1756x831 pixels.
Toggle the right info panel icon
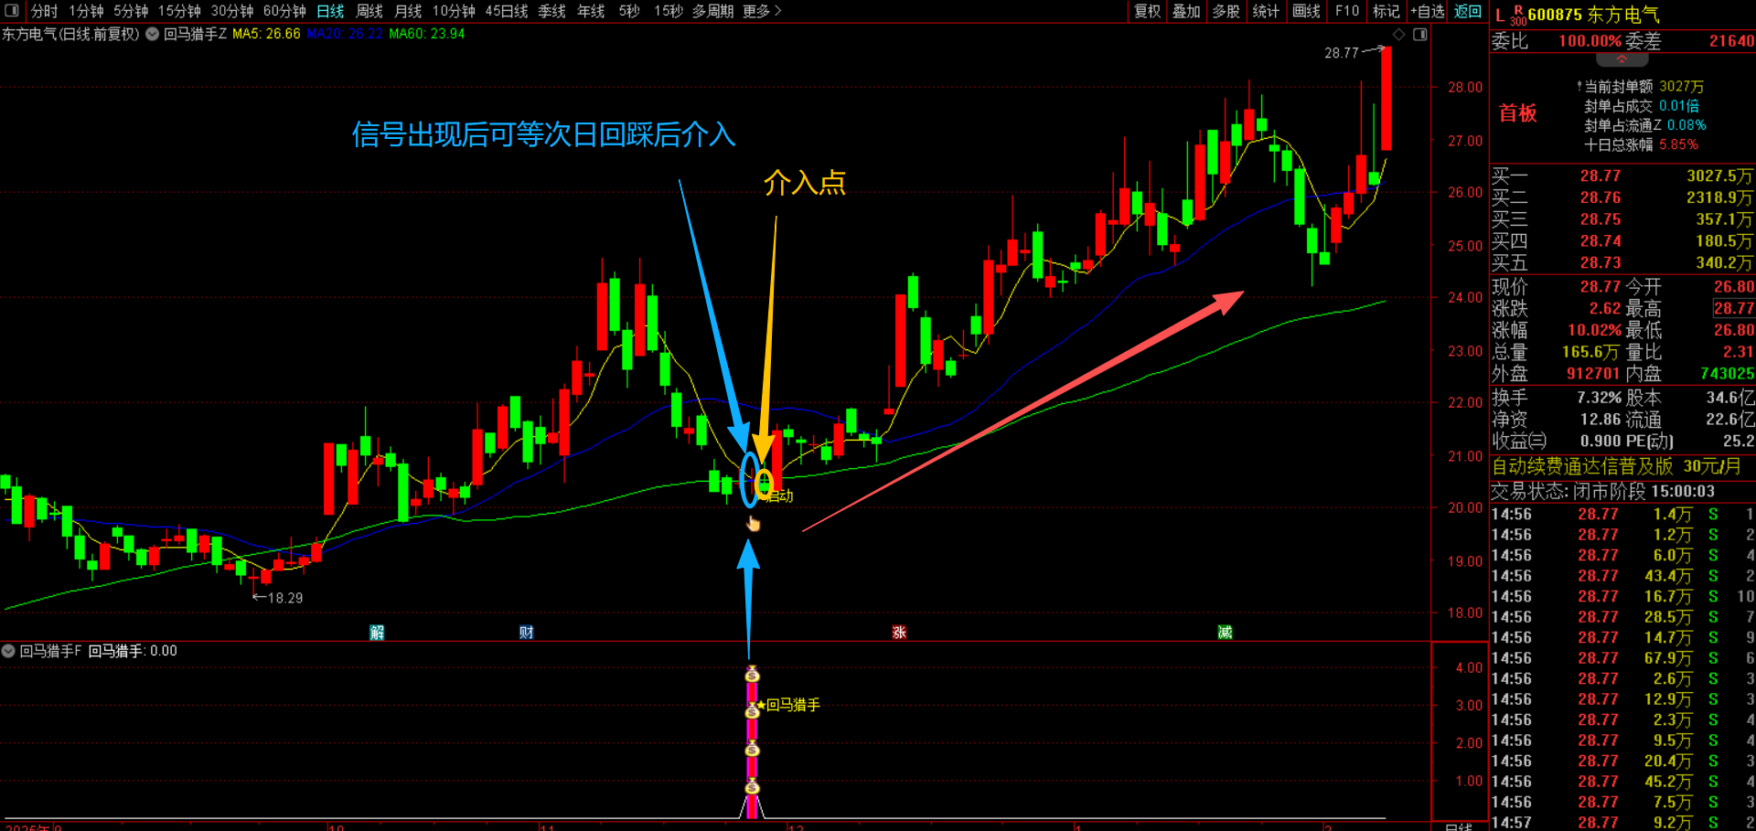[1420, 35]
